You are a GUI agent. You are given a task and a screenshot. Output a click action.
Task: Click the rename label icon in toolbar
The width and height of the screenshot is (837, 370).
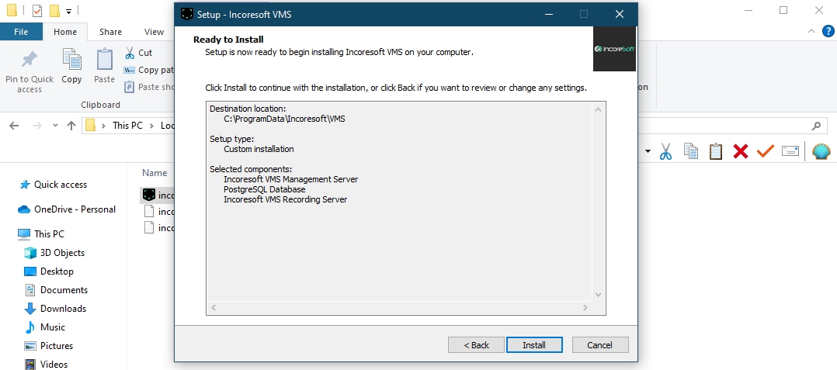[x=790, y=151]
